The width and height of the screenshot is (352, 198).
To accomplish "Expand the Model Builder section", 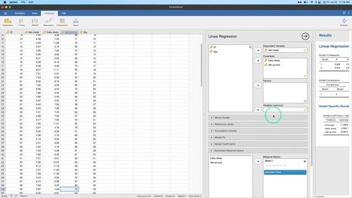I will click(x=258, y=118).
